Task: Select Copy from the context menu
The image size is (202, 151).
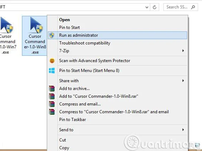Action: [117, 148]
